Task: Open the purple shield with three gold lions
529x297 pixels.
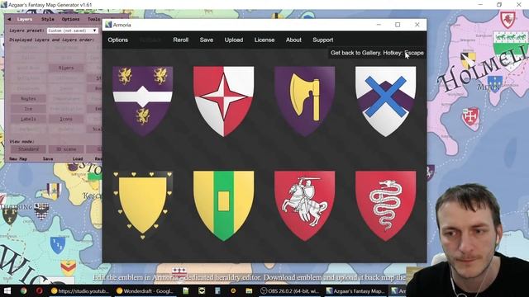Action: 143,101
